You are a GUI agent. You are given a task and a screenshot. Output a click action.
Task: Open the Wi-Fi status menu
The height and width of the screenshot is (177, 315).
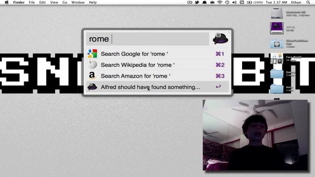220,2
